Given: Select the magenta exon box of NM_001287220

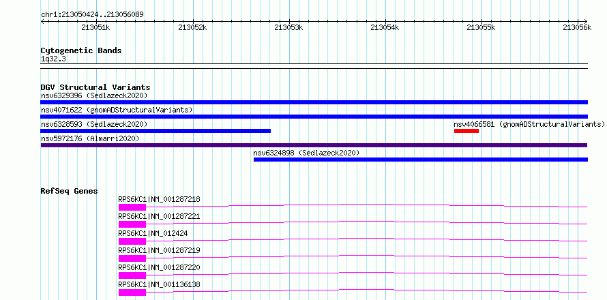Looking at the screenshot, I should pyautogui.click(x=132, y=275).
